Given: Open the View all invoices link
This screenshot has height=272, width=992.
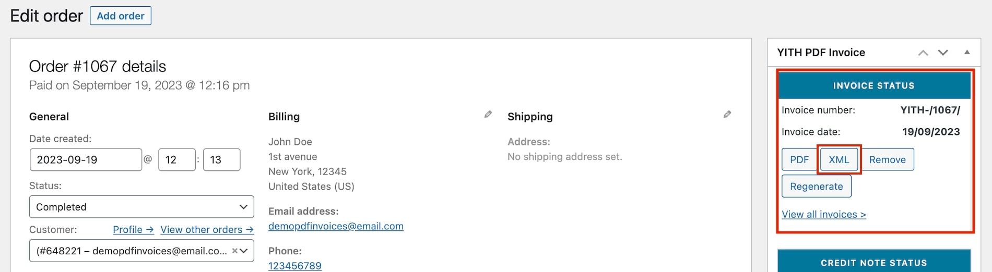Looking at the screenshot, I should pos(824,214).
